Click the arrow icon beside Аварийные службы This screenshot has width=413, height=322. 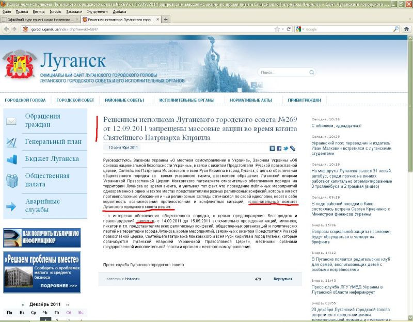tap(11, 206)
